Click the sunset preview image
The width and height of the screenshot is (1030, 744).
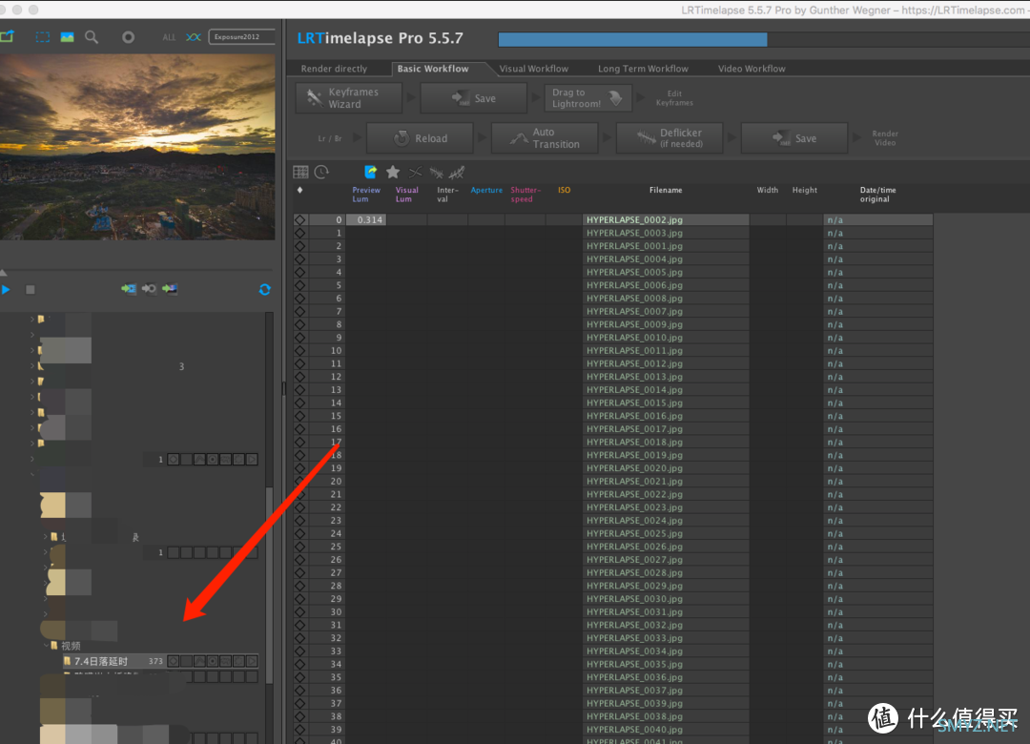(x=137, y=147)
